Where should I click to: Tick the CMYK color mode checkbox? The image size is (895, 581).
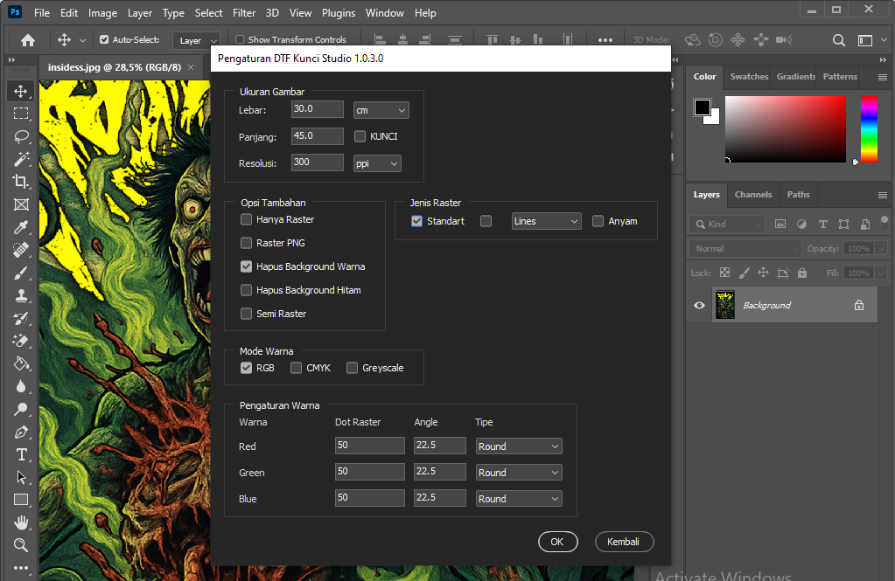pos(297,368)
